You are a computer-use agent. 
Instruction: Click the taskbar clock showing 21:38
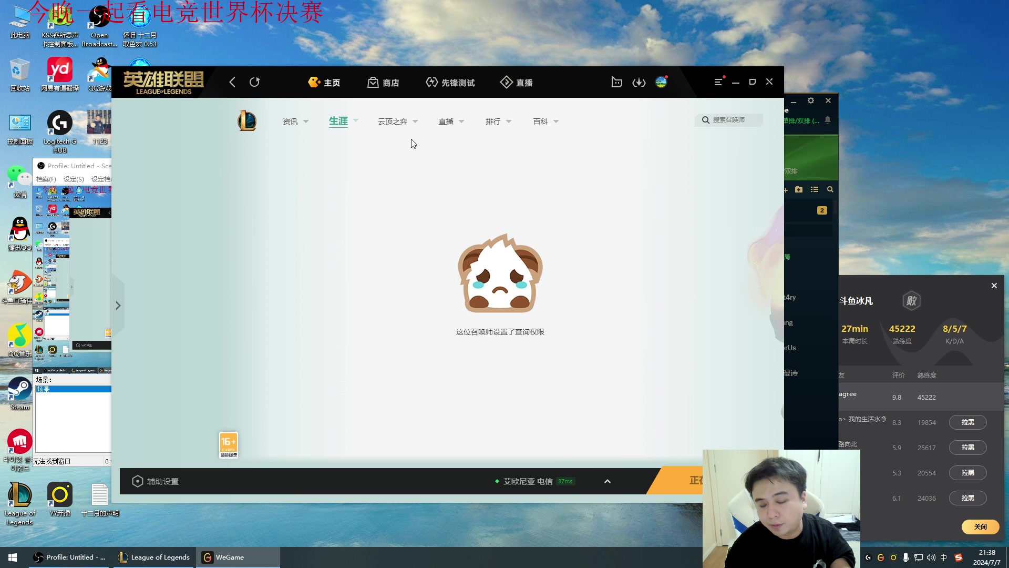986,557
